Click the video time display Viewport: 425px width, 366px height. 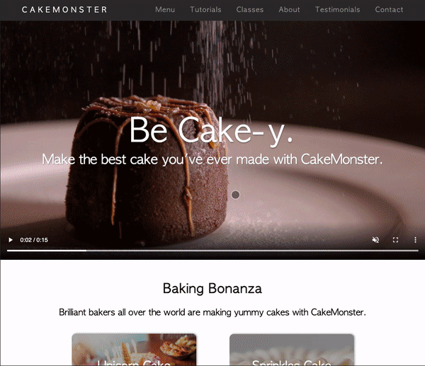point(34,240)
